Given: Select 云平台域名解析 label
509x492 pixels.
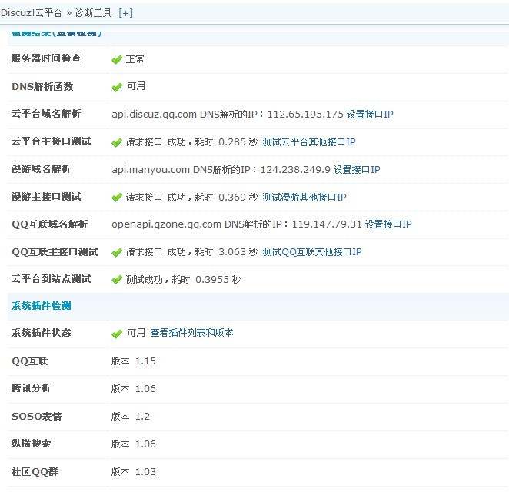Looking at the screenshot, I should (x=46, y=114).
